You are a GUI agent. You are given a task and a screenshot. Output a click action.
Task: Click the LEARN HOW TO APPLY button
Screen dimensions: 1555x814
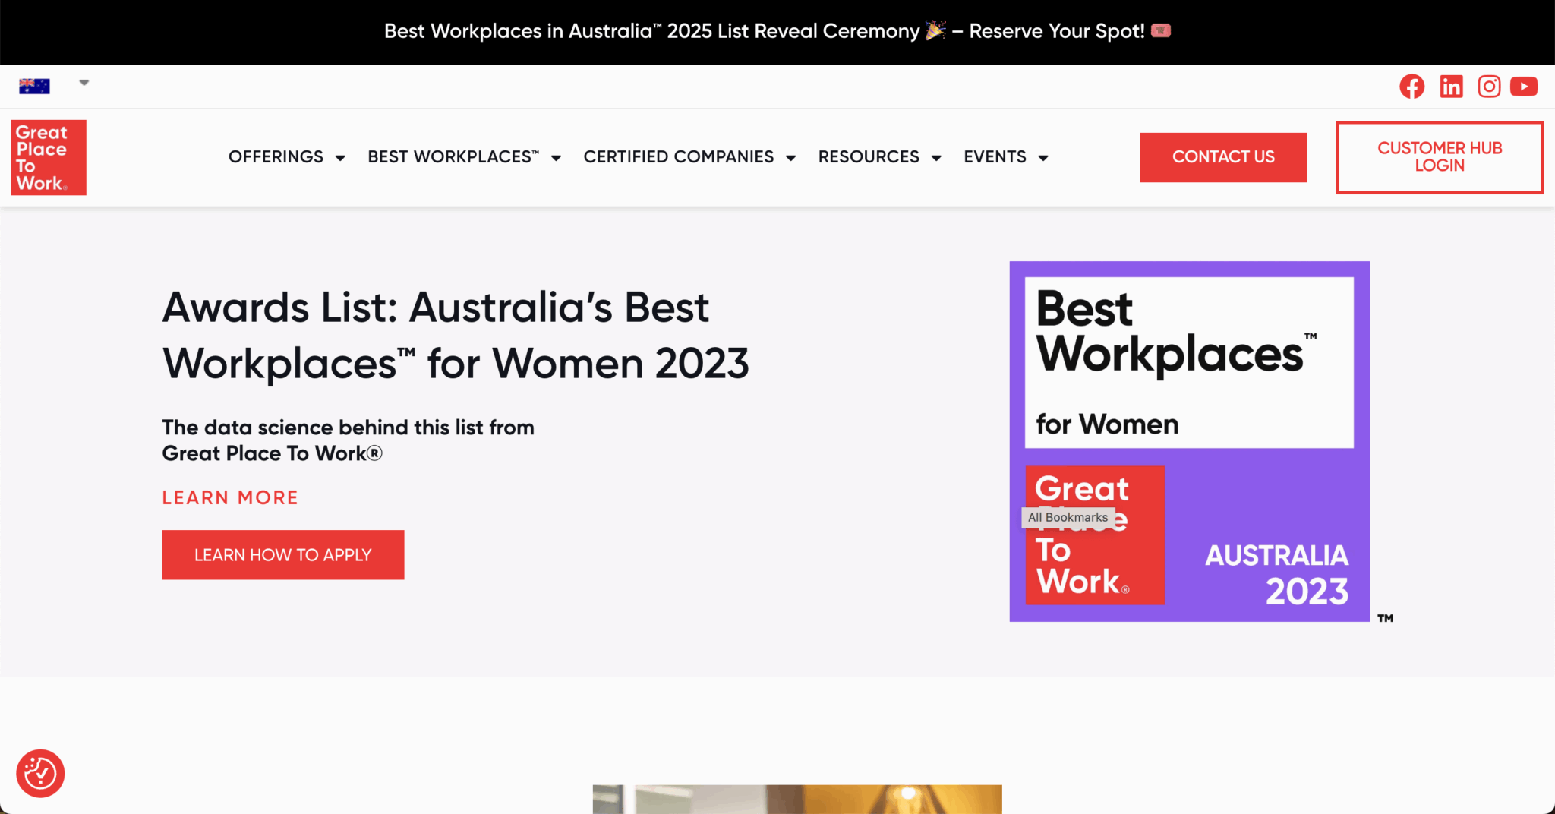point(283,555)
